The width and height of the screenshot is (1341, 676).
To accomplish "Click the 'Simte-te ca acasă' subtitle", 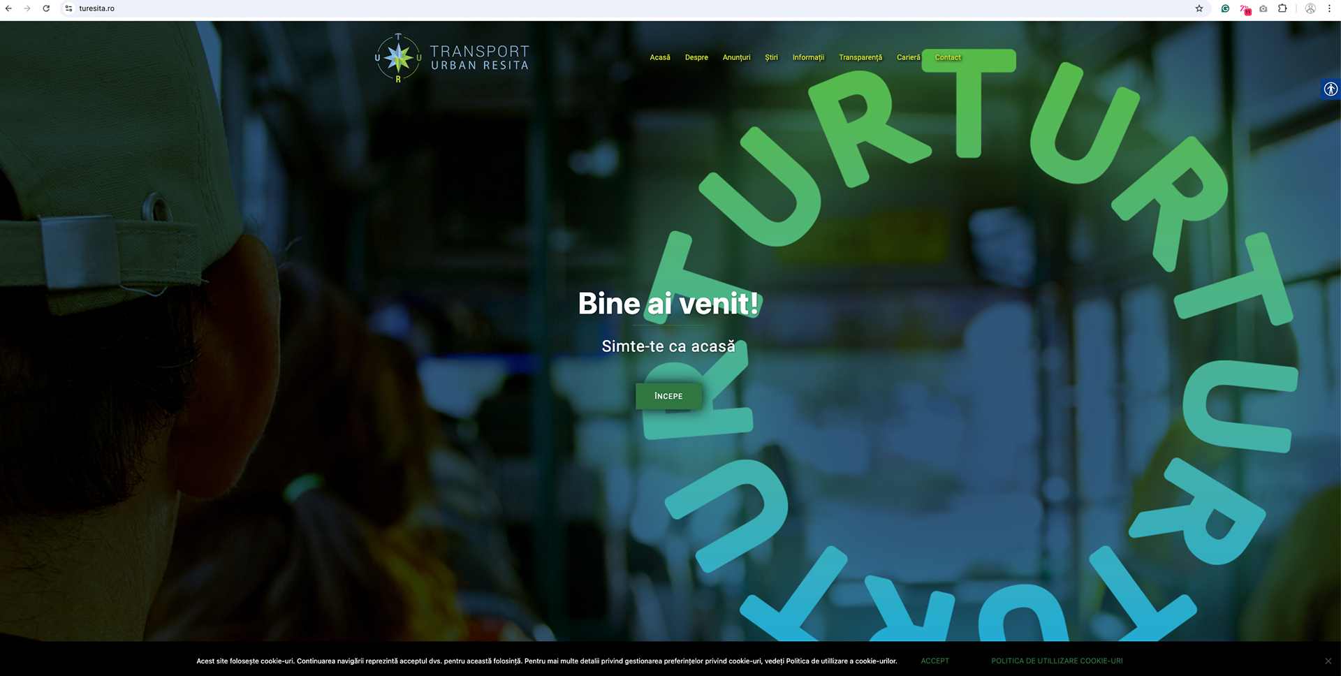I will tap(668, 346).
